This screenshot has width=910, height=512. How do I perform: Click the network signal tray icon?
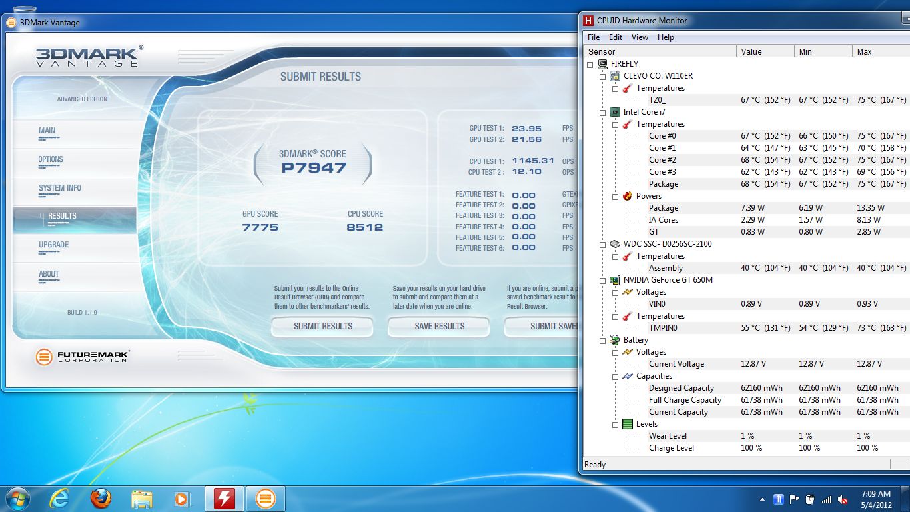[x=827, y=499]
